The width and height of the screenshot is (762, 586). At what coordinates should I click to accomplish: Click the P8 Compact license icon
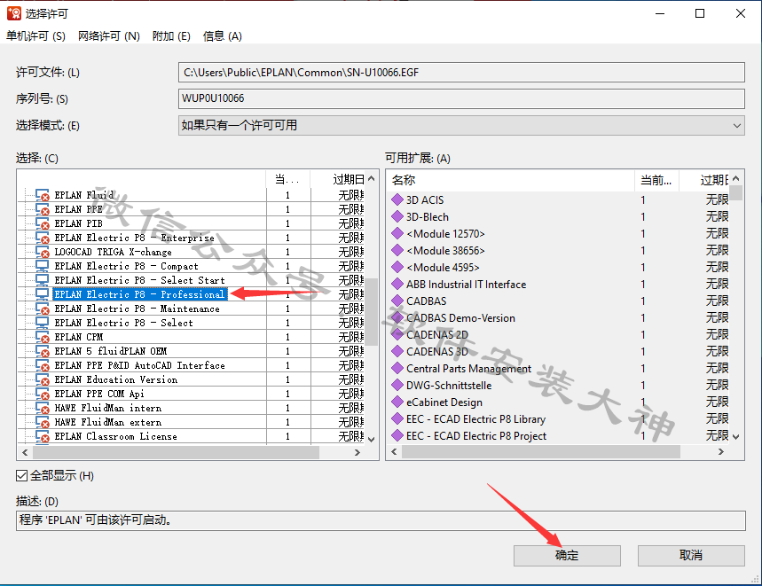pos(43,266)
